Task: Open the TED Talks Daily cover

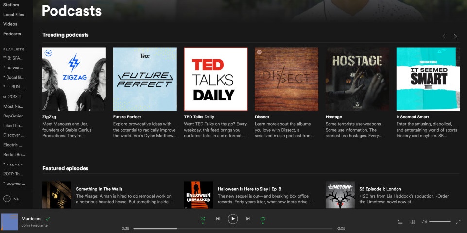Action: click(x=216, y=79)
